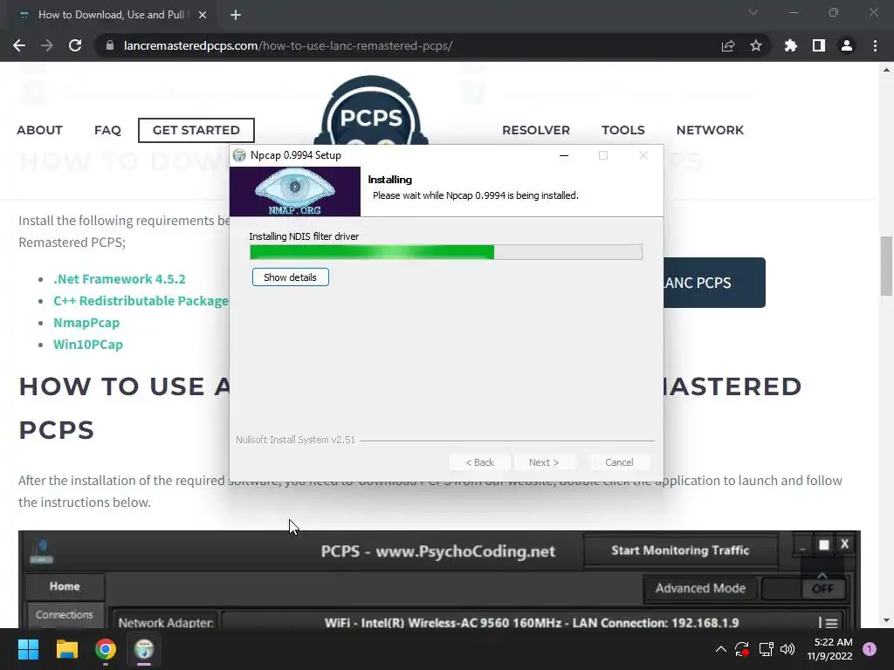
Task: Bookmark this page with the star icon
Action: click(756, 45)
